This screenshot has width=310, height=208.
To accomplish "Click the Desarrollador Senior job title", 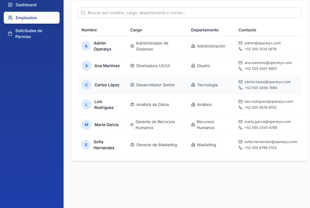I will [156, 85].
